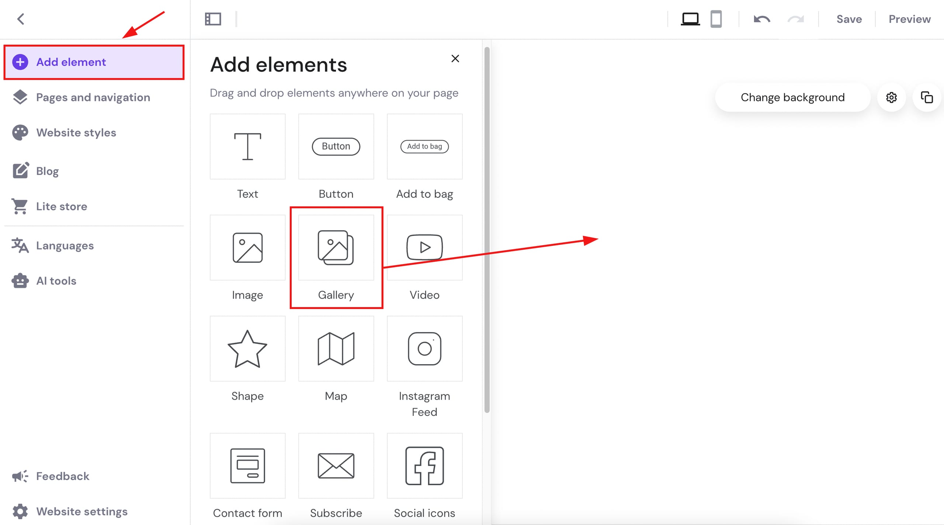Image resolution: width=944 pixels, height=525 pixels.
Task: Click the redo arrow
Action: [795, 19]
